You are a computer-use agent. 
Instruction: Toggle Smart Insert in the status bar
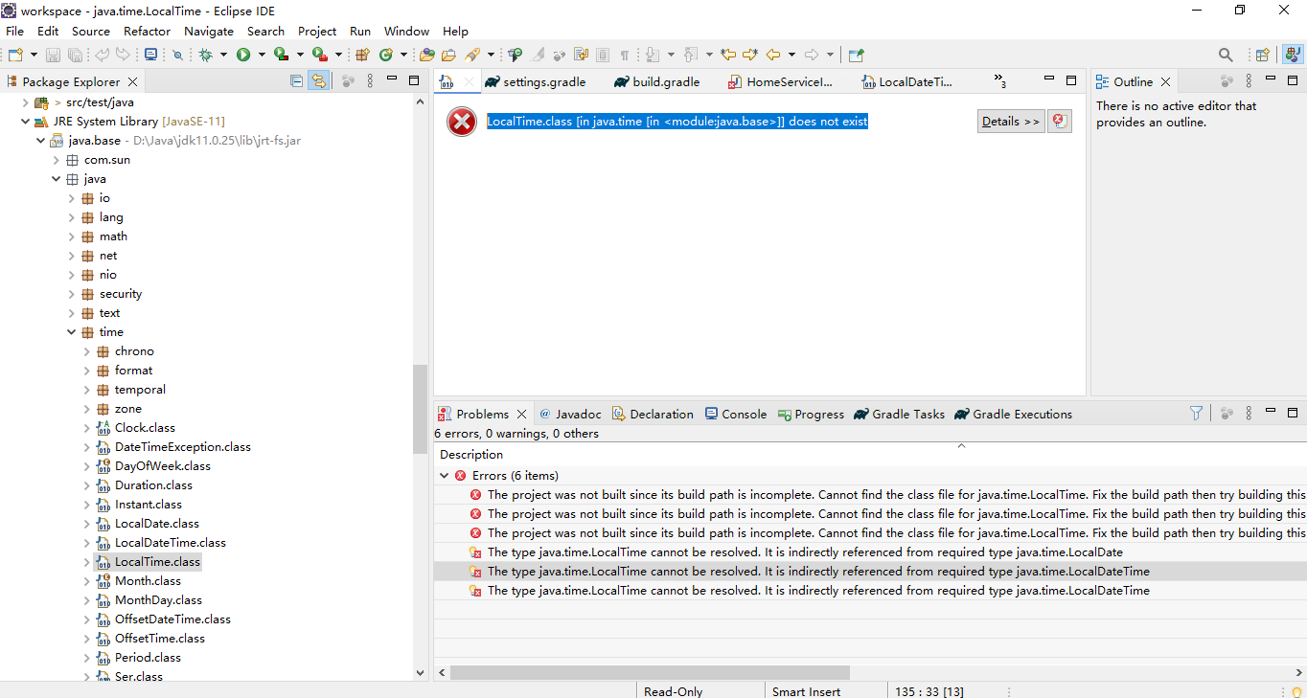[806, 691]
